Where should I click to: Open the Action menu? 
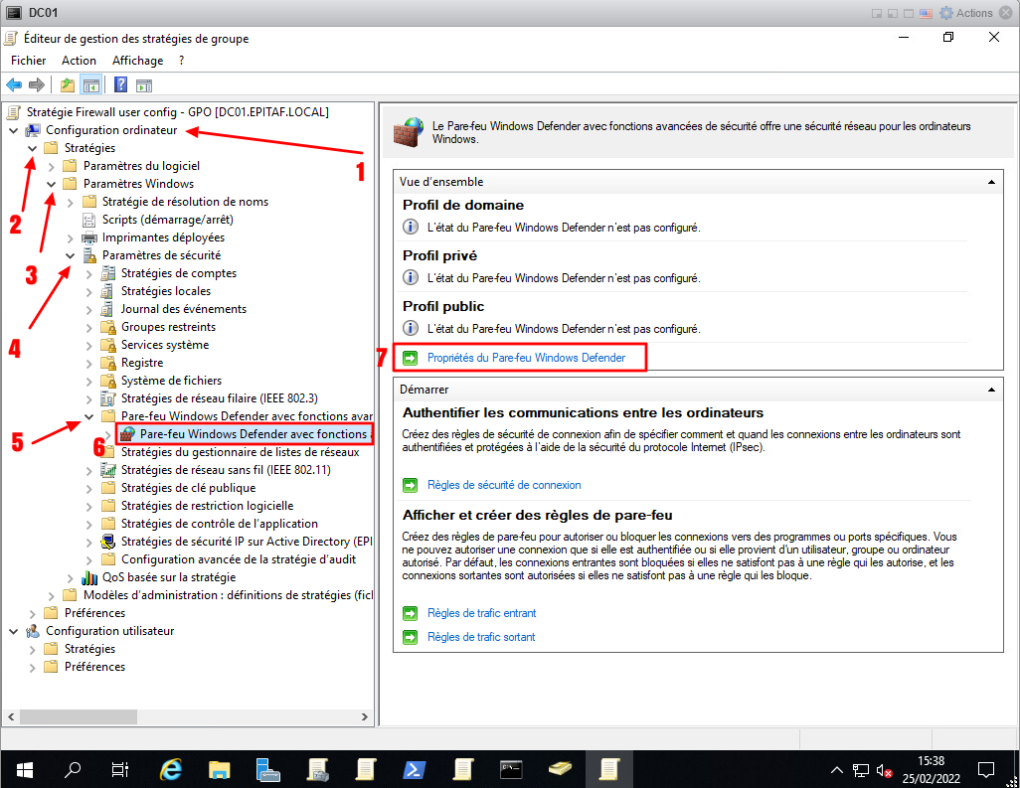point(79,61)
